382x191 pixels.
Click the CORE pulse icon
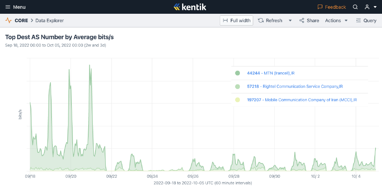8,21
